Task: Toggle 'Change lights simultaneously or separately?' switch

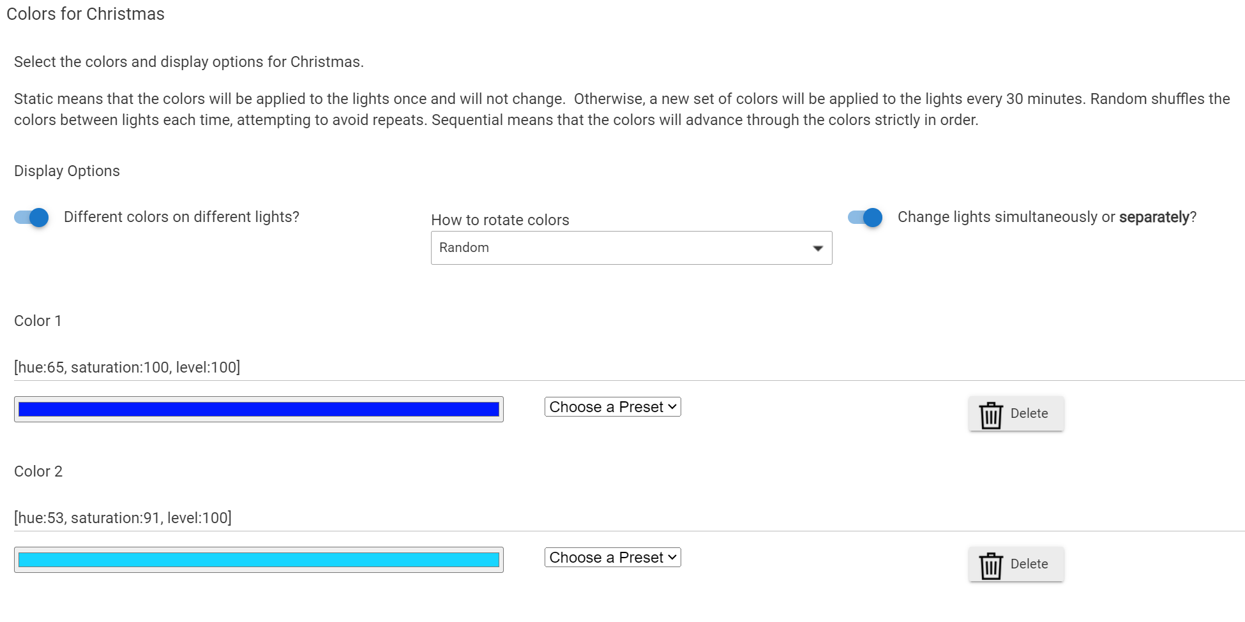Action: pyautogui.click(x=865, y=218)
